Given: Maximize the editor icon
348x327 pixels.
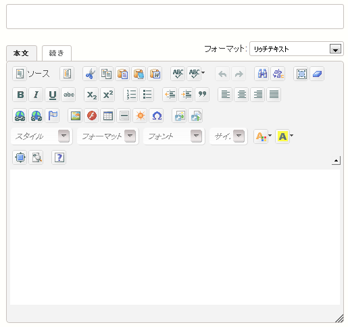Looking at the screenshot, I should coord(20,157).
